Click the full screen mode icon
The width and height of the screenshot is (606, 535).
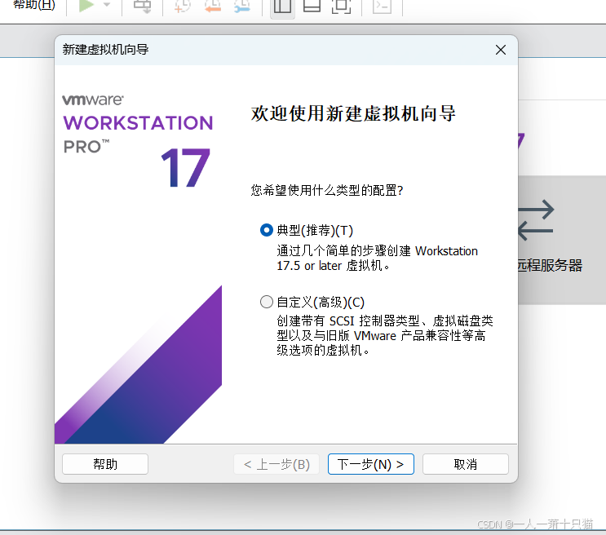(x=341, y=6)
